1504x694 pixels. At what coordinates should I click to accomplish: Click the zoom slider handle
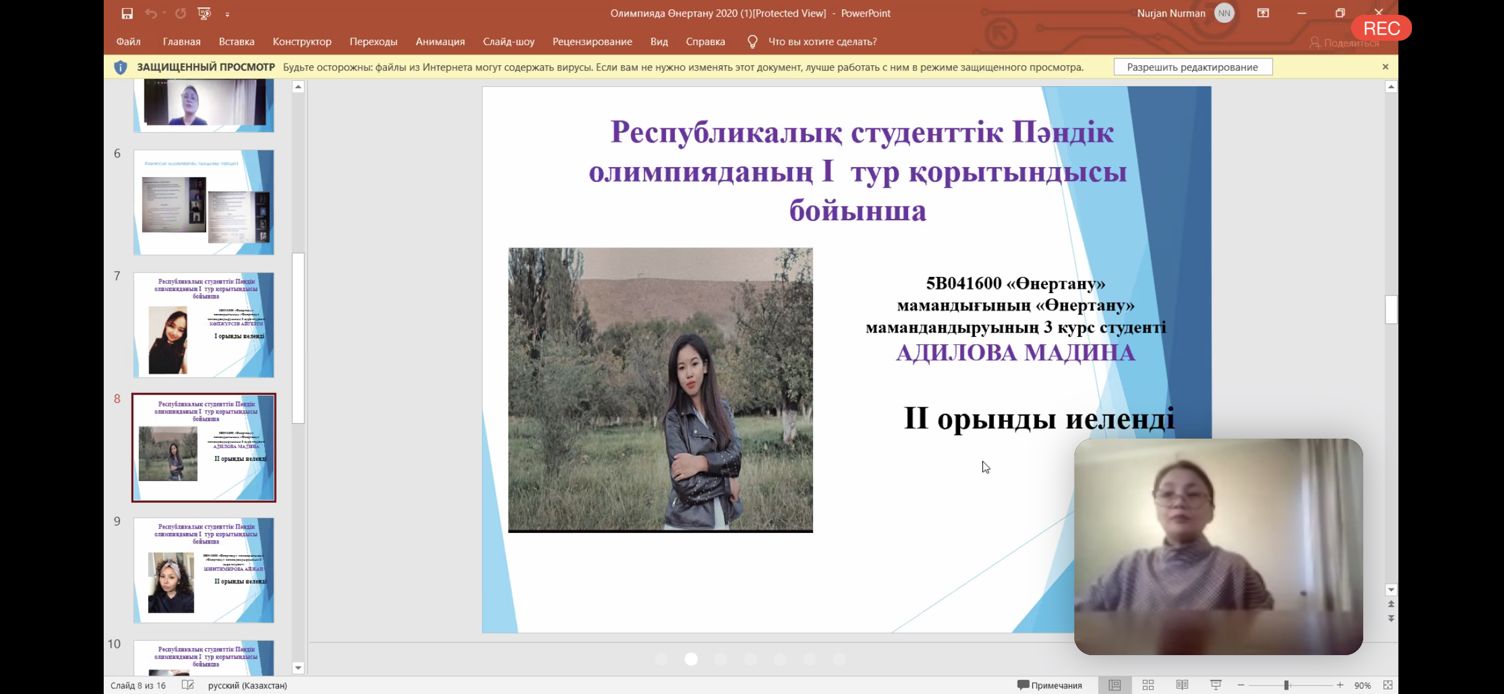pos(1287,685)
